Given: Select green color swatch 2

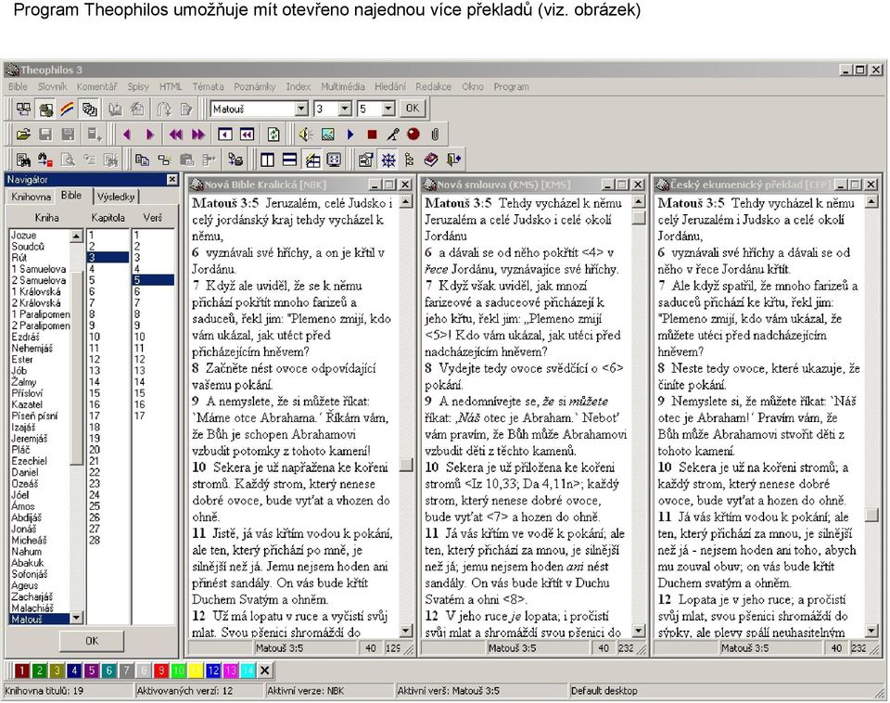Looking at the screenshot, I should click(39, 671).
